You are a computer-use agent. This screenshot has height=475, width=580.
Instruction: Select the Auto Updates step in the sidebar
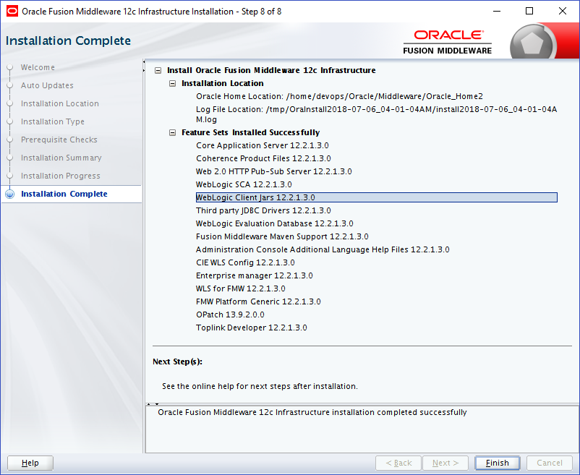pyautogui.click(x=47, y=85)
